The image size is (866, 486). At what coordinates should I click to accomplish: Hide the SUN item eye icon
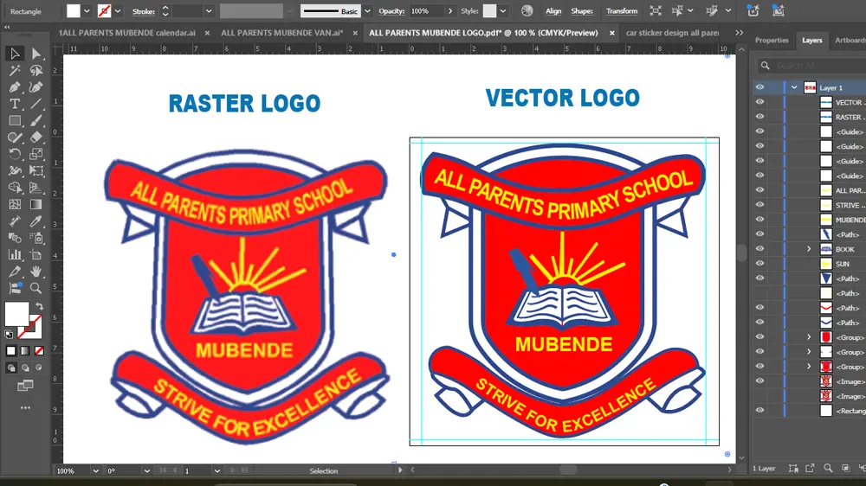(x=760, y=264)
